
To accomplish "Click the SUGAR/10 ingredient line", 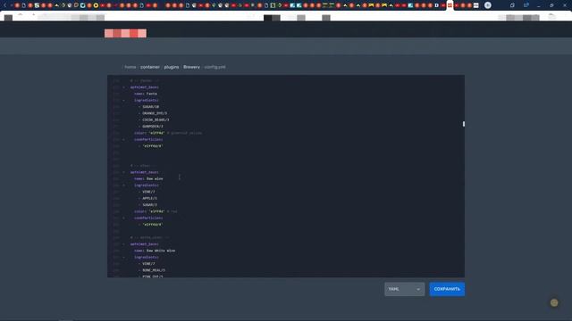I will click(x=151, y=107).
